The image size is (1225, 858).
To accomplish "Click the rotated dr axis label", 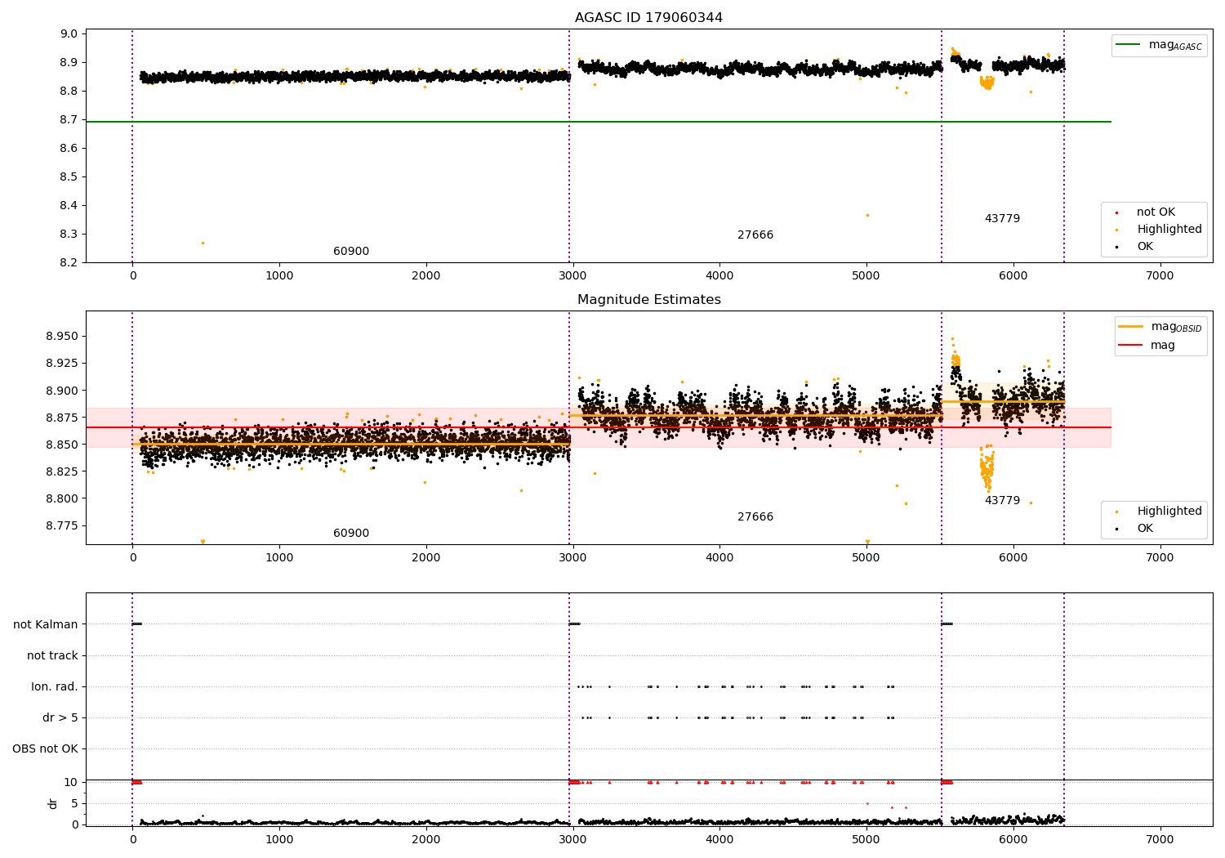I will (x=53, y=803).
